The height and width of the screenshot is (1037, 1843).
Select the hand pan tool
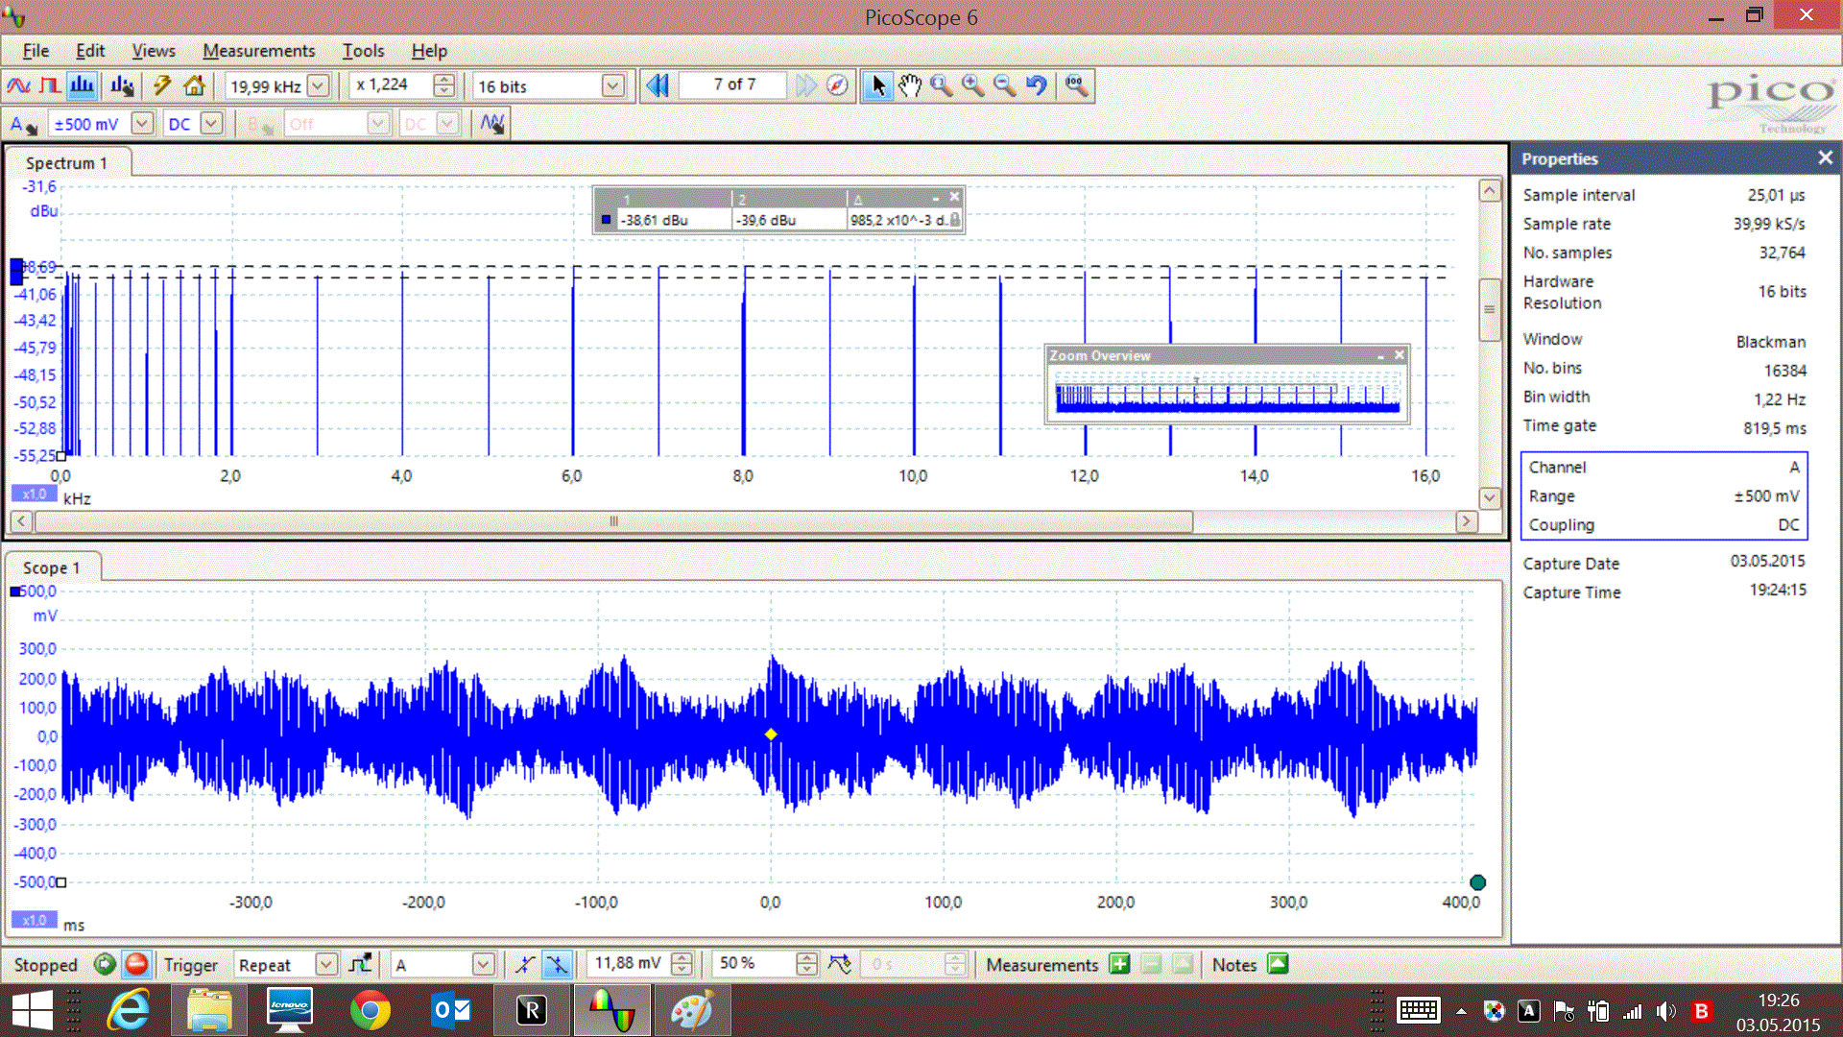tap(910, 85)
